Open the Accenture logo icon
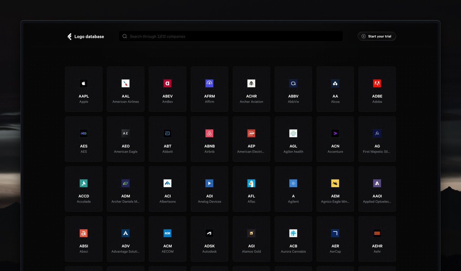The height and width of the screenshot is (271, 461). tap(335, 133)
